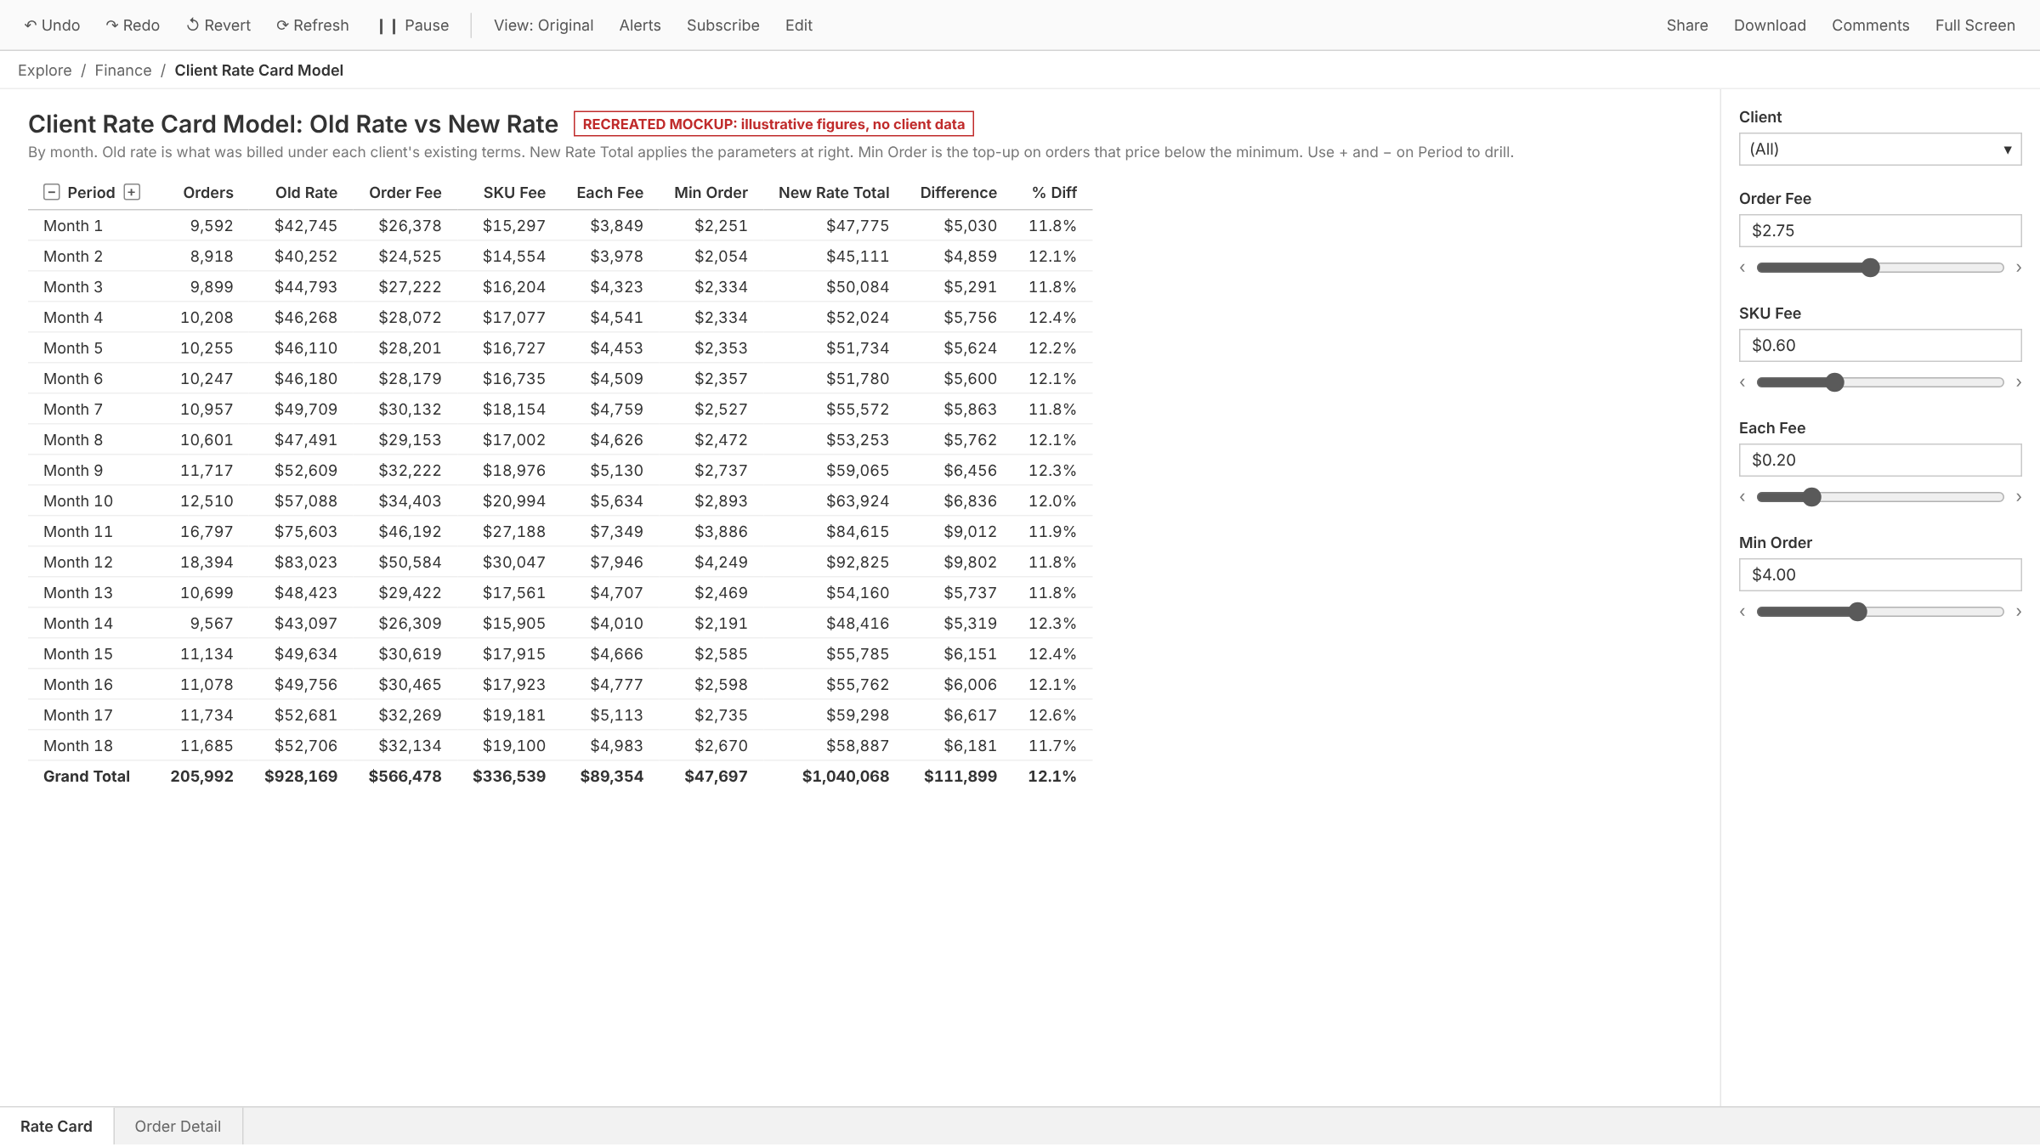Drill down Period with the plus icon
Viewport: 2040px width, 1147px height.
pos(132,192)
